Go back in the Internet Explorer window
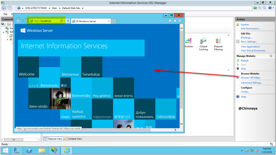The width and height of the screenshot is (276, 155). [19, 21]
